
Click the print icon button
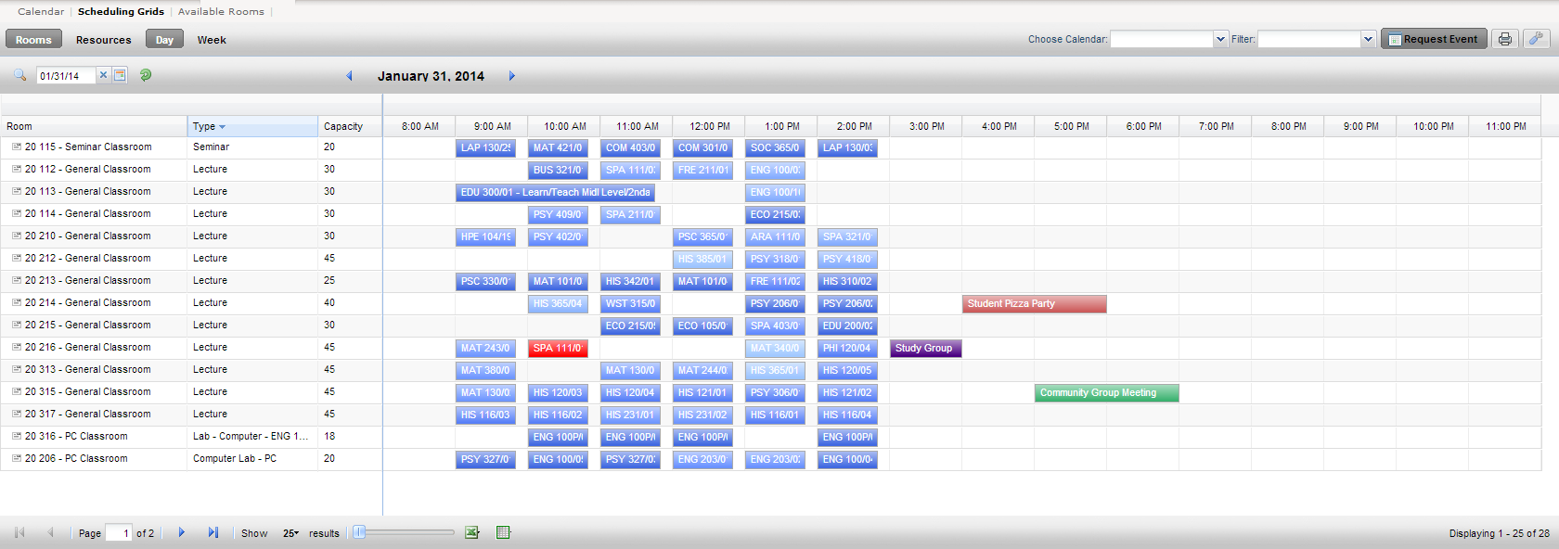coord(1504,39)
